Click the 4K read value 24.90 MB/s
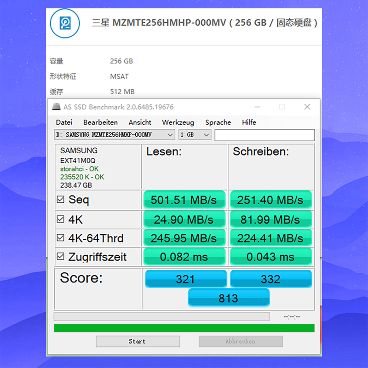This screenshot has width=368, height=368. pos(184,219)
